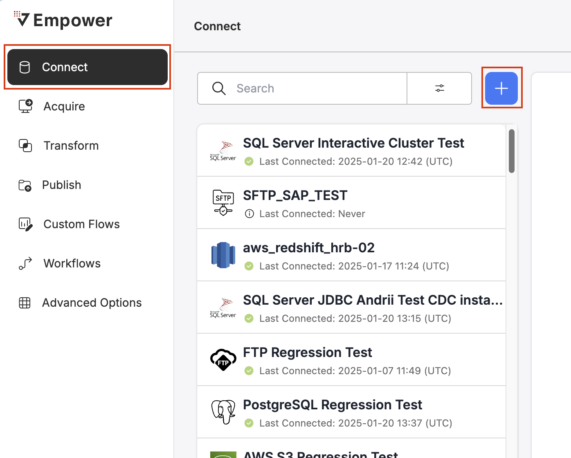Open Advanced Options

[92, 303]
